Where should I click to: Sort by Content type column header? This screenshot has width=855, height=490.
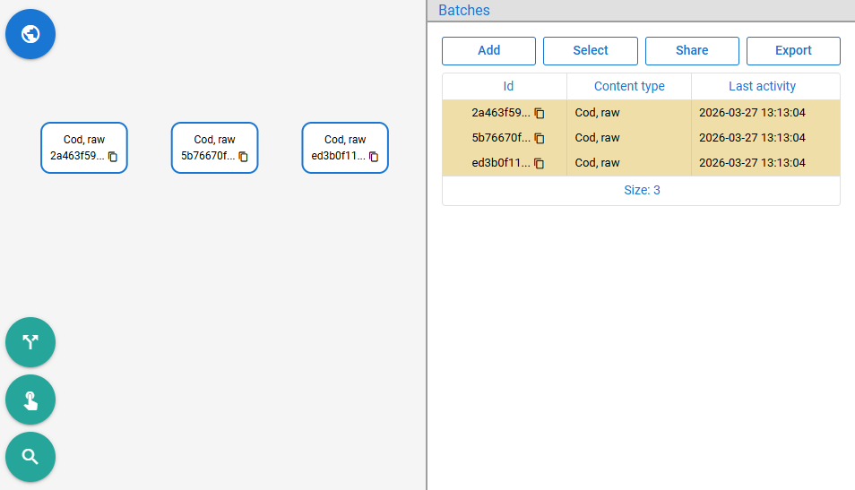click(629, 86)
